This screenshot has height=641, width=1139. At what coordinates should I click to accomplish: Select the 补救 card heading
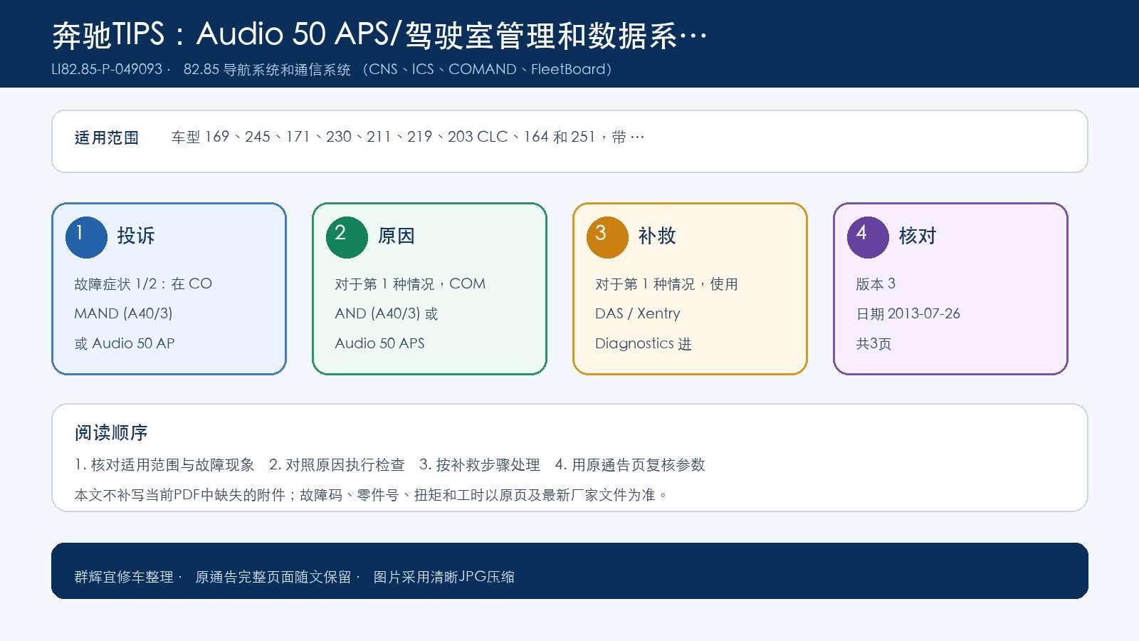[657, 236]
